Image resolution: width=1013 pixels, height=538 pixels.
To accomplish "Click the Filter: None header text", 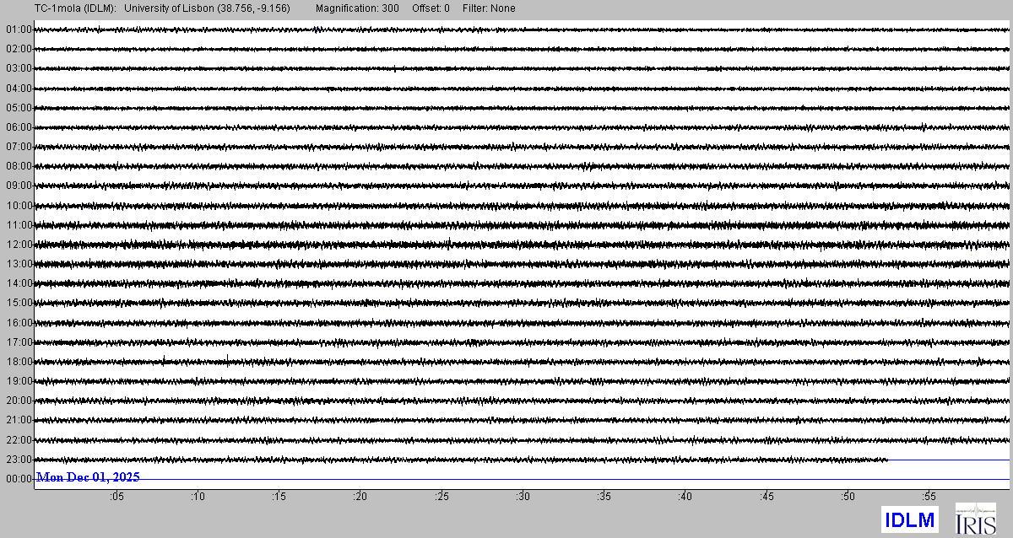I will [x=489, y=8].
